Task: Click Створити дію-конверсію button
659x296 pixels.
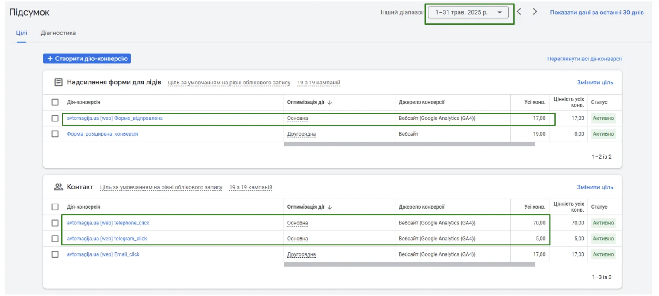Action: pyautogui.click(x=87, y=58)
